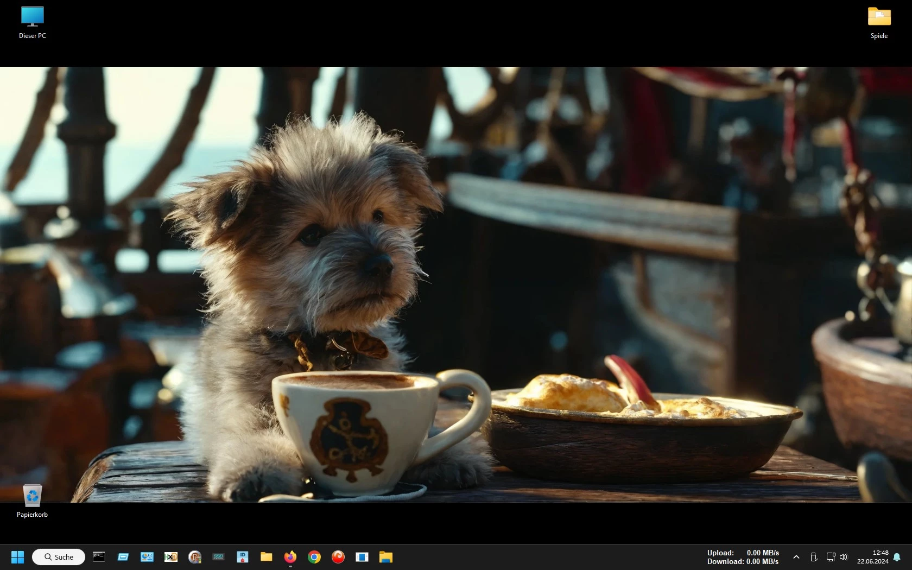Launch Google Chrome from taskbar
The image size is (912, 570).
pyautogui.click(x=314, y=557)
